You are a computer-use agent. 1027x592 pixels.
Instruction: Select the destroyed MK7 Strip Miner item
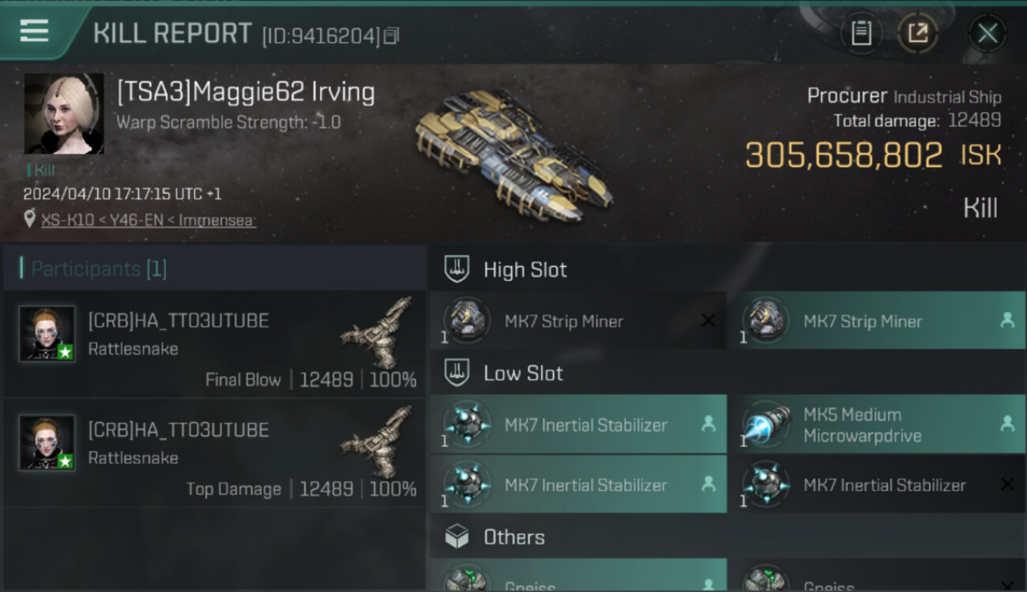click(x=578, y=321)
